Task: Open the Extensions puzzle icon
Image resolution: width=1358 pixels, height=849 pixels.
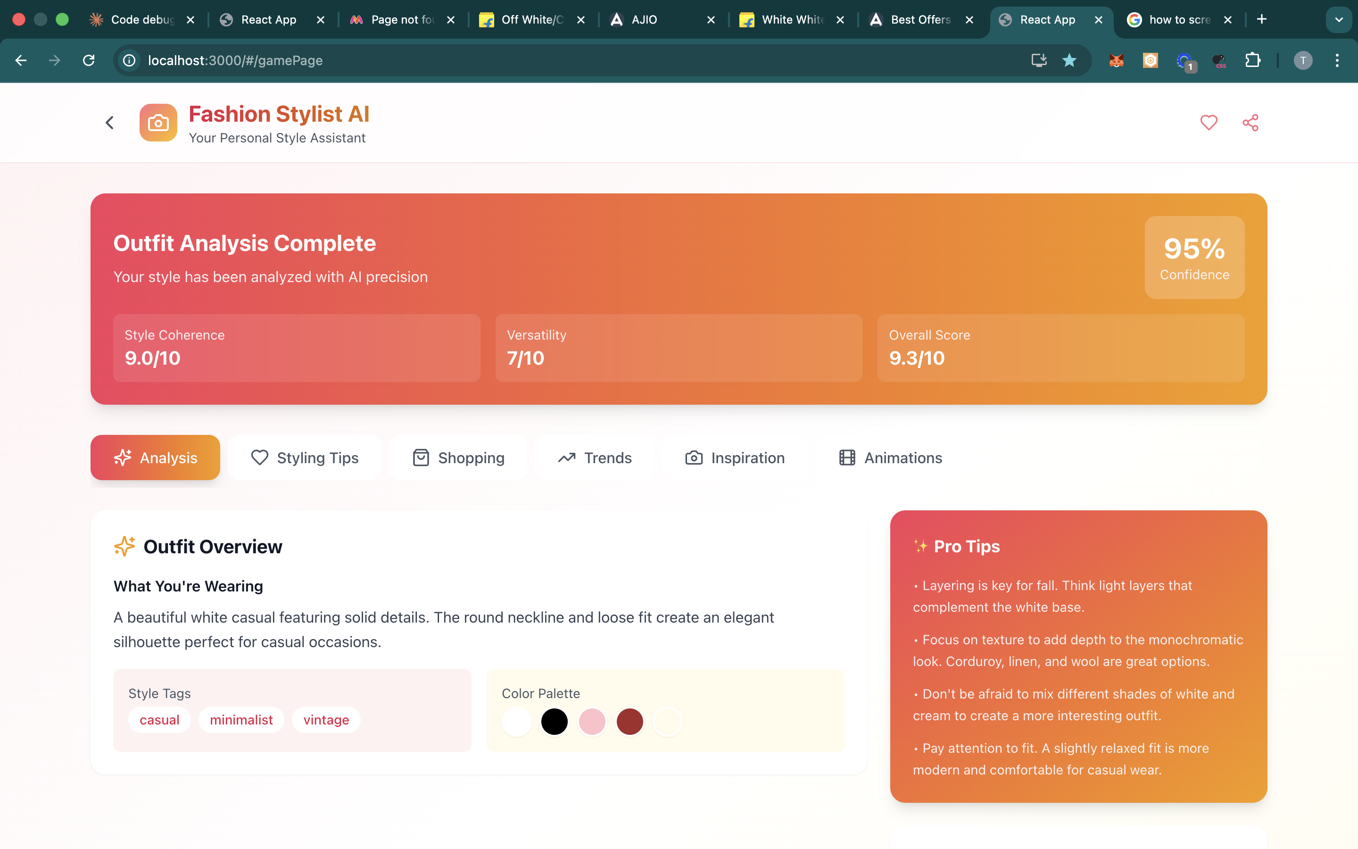Action: point(1252,60)
